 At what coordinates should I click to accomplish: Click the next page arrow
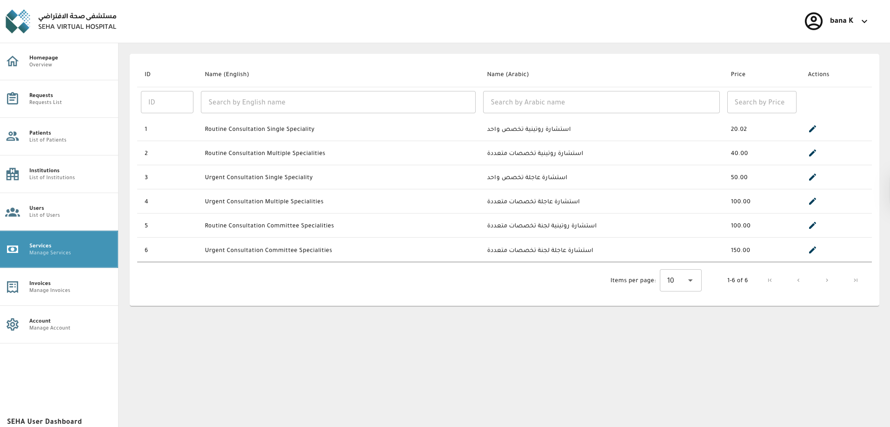point(827,280)
